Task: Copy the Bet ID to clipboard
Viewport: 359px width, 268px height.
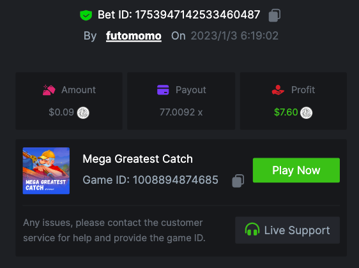Action: pyautogui.click(x=275, y=15)
